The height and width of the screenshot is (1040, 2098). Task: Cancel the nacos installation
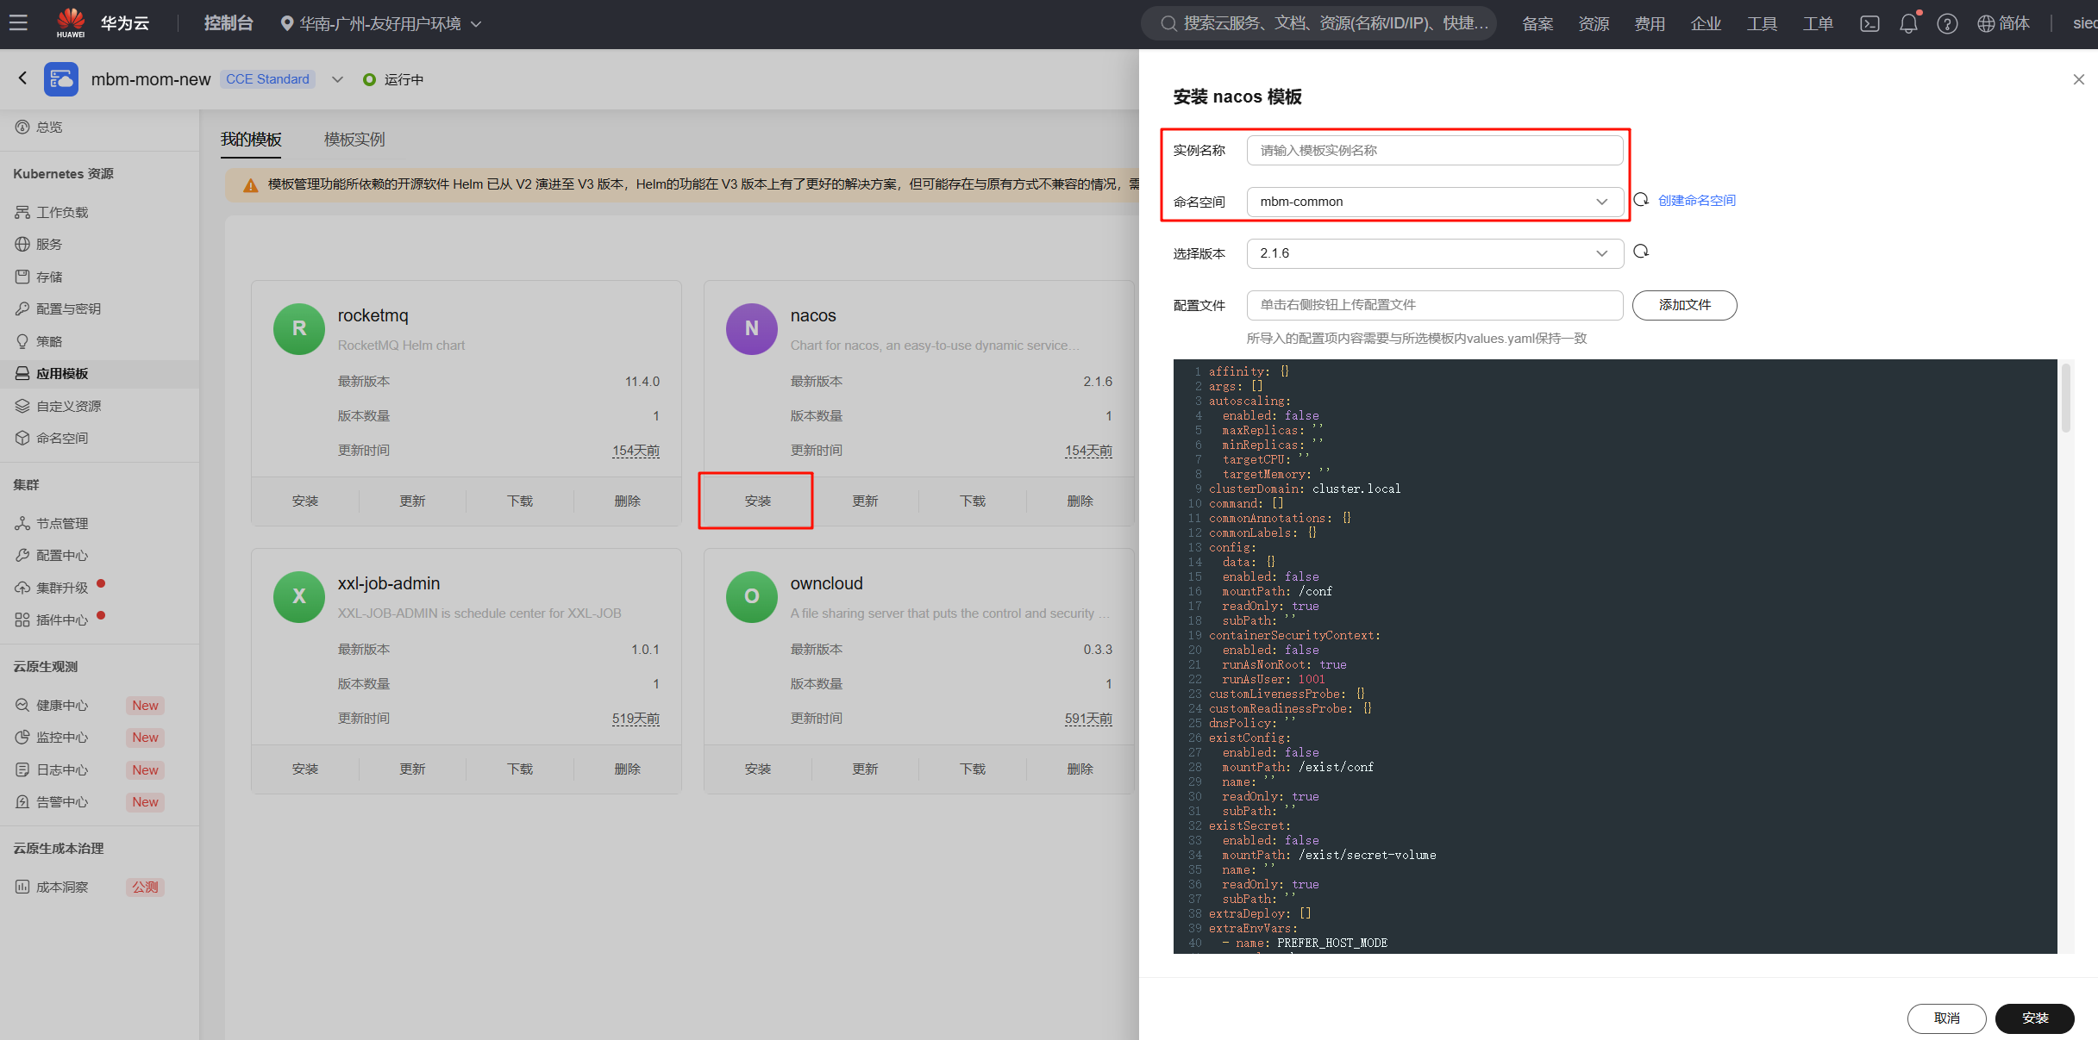pos(1946,1018)
